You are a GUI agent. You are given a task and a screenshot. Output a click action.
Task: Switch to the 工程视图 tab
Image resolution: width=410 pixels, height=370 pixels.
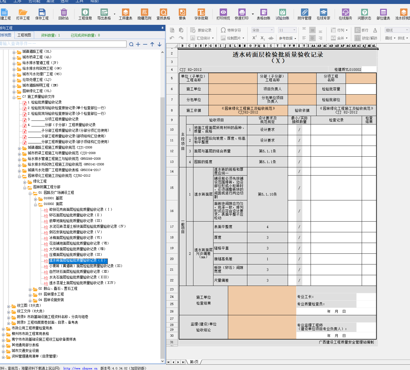point(24,35)
